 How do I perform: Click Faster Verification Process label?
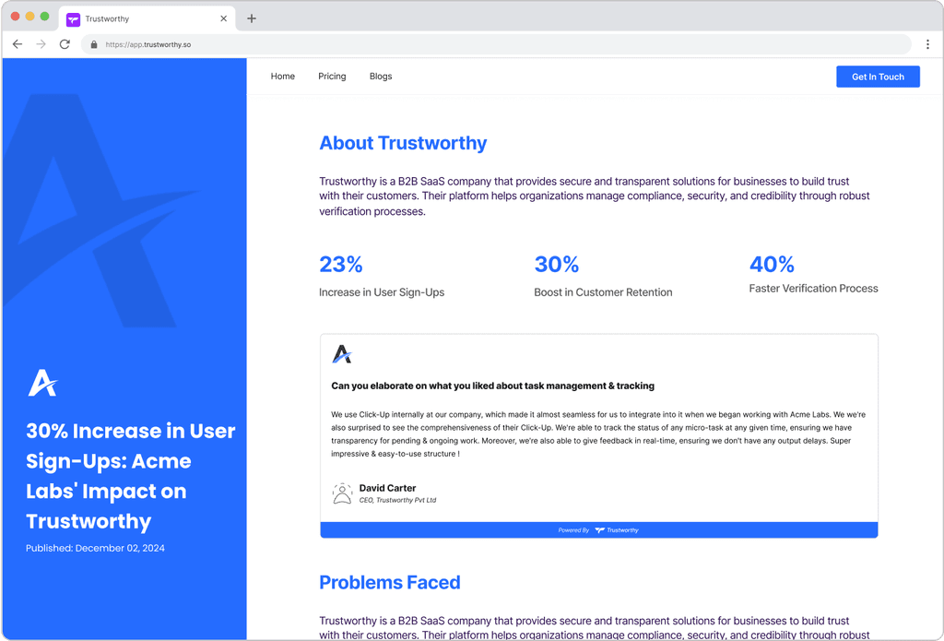coord(813,289)
